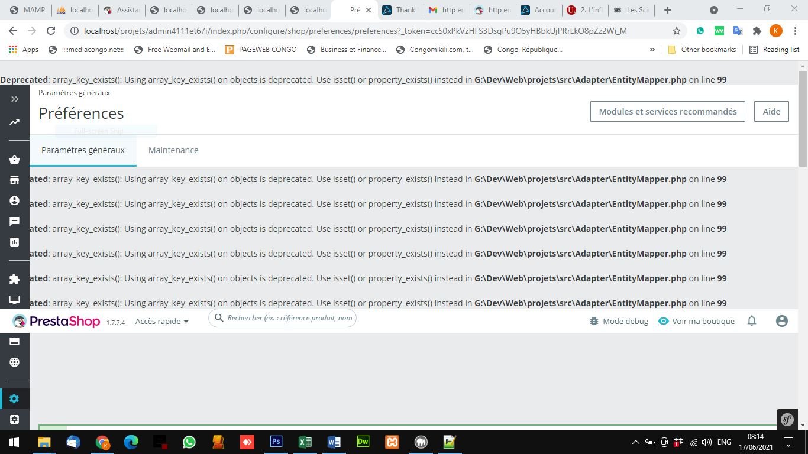The width and height of the screenshot is (808, 454).
Task: Switch to the Les Sci browser tab
Action: pos(632,10)
